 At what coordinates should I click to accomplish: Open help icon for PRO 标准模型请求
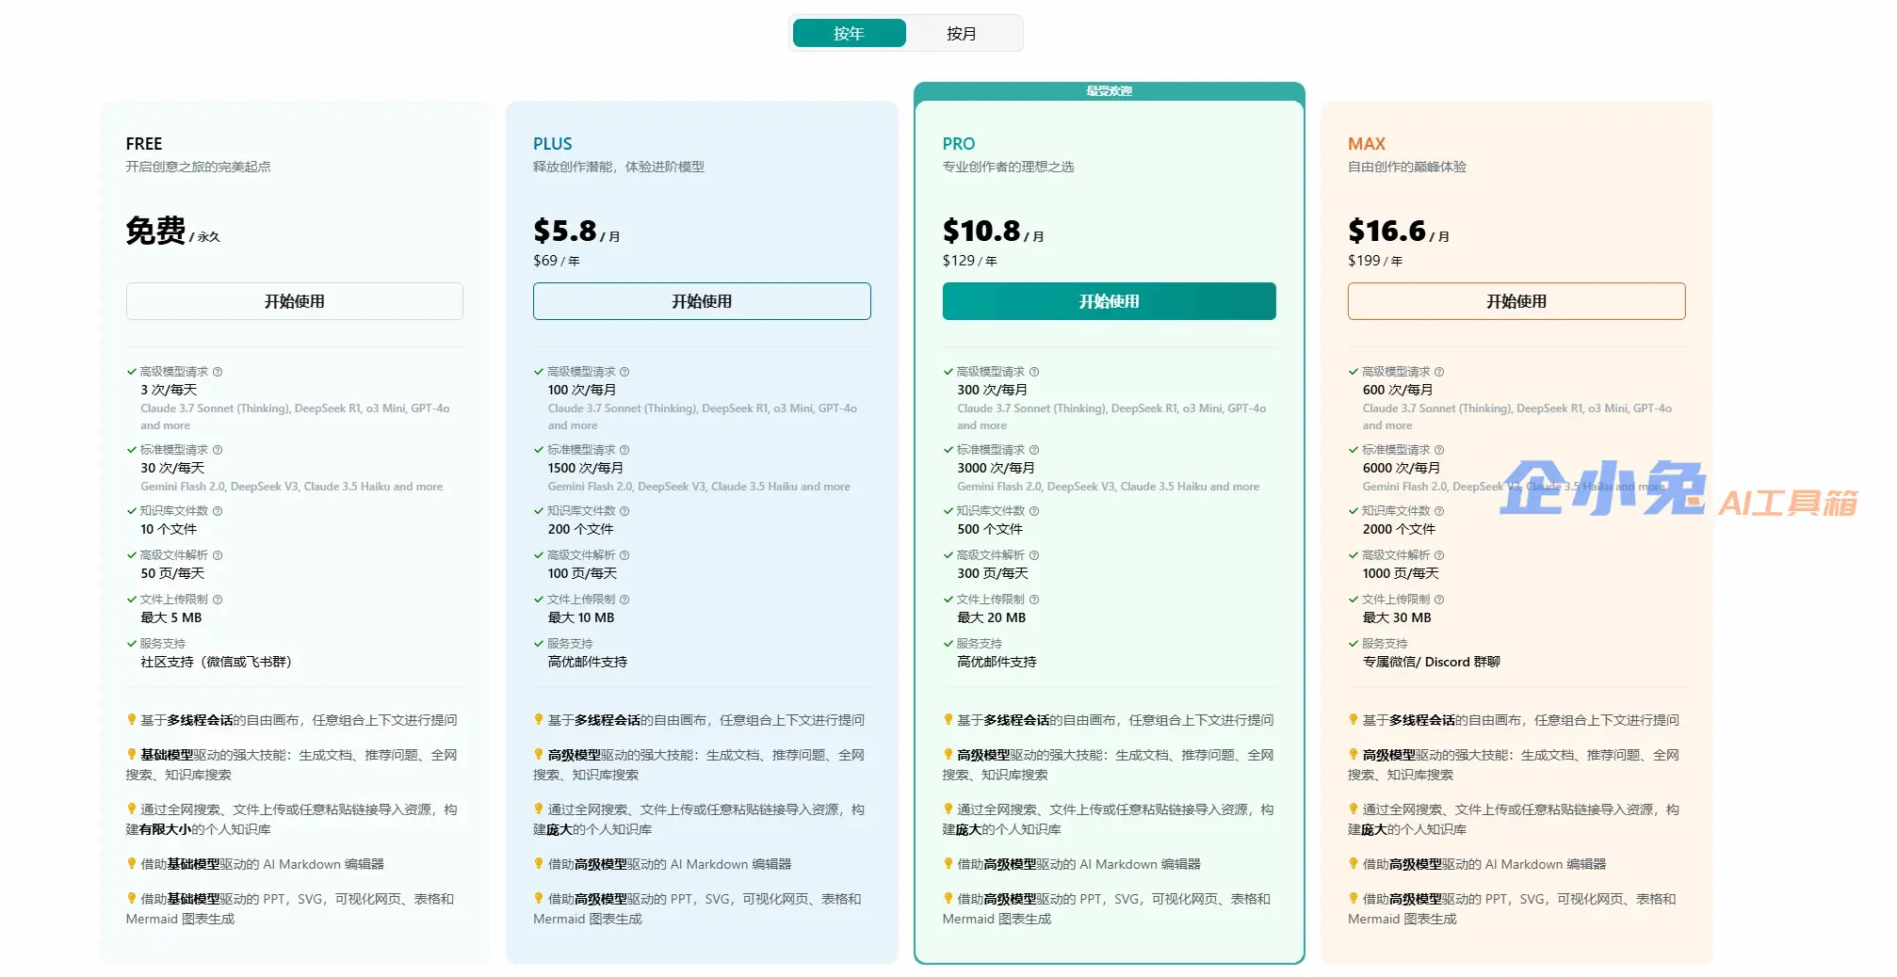(1034, 450)
